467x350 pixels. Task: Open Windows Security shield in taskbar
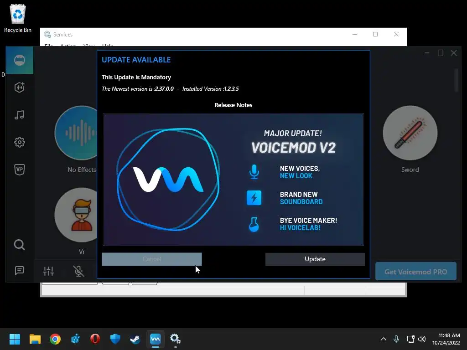click(115, 339)
